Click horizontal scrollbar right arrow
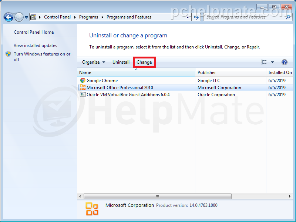The width and height of the screenshot is (296, 222). coord(290,196)
